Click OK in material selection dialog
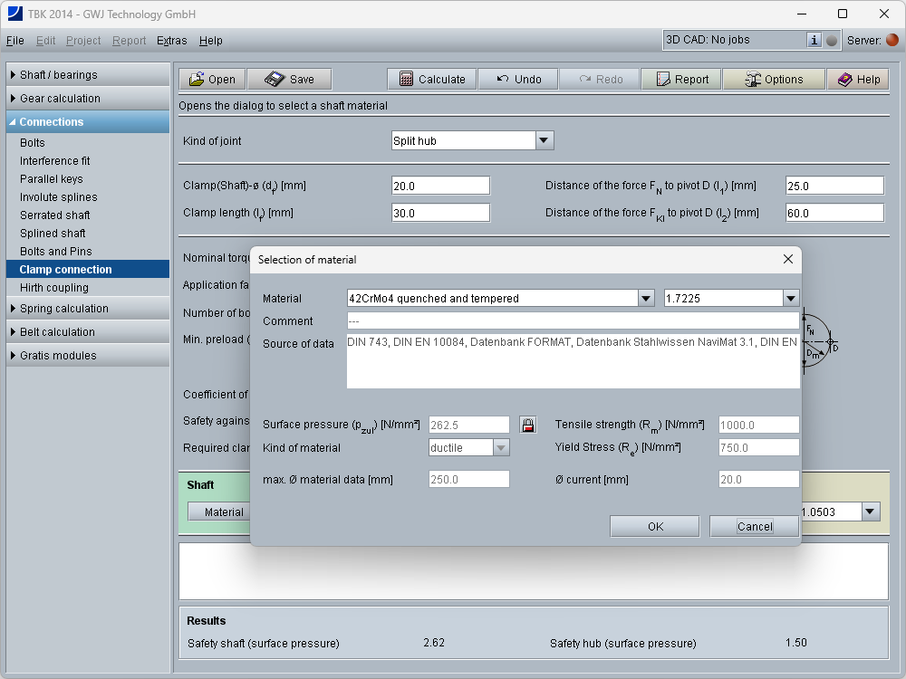Viewport: 906px width, 679px height. (655, 527)
